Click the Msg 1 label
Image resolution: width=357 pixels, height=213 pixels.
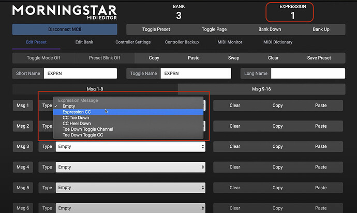click(x=23, y=105)
